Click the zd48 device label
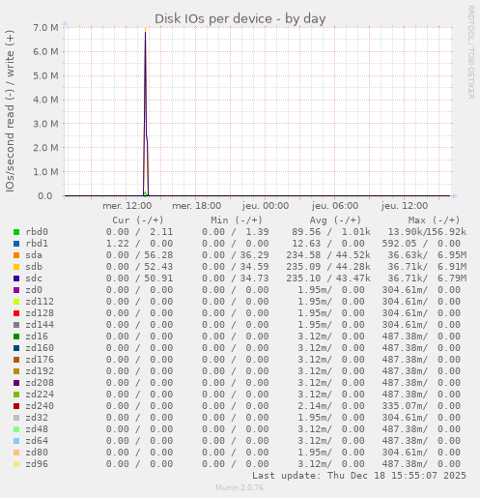This screenshot has width=480, height=498. pyautogui.click(x=37, y=429)
